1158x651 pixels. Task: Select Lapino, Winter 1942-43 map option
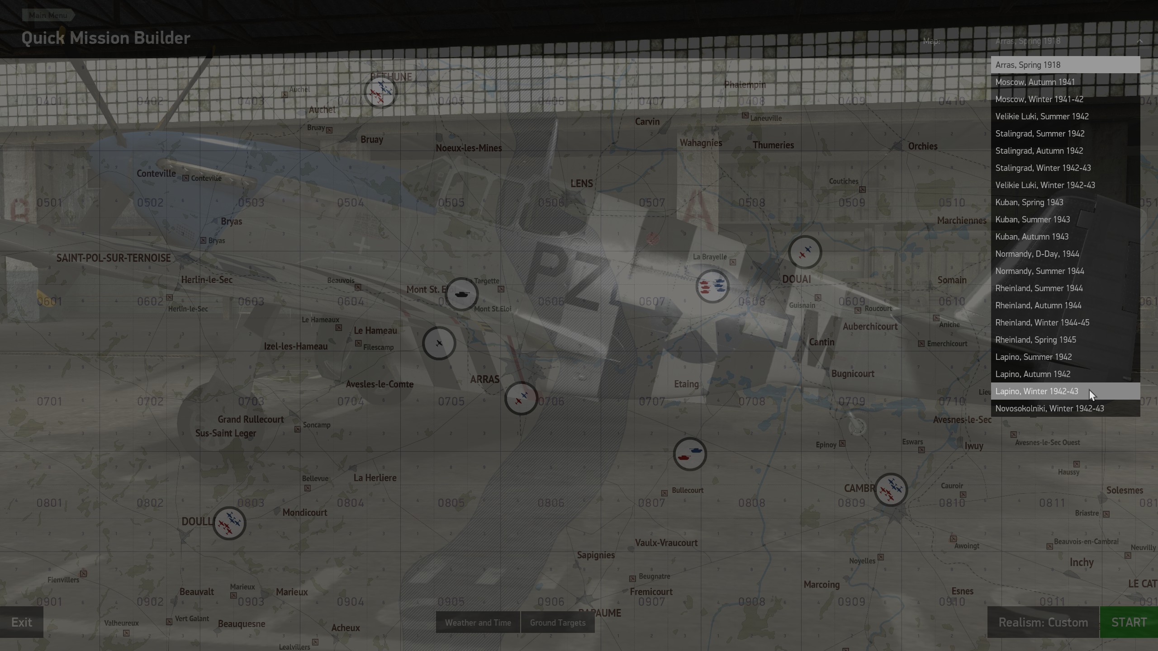1037,392
